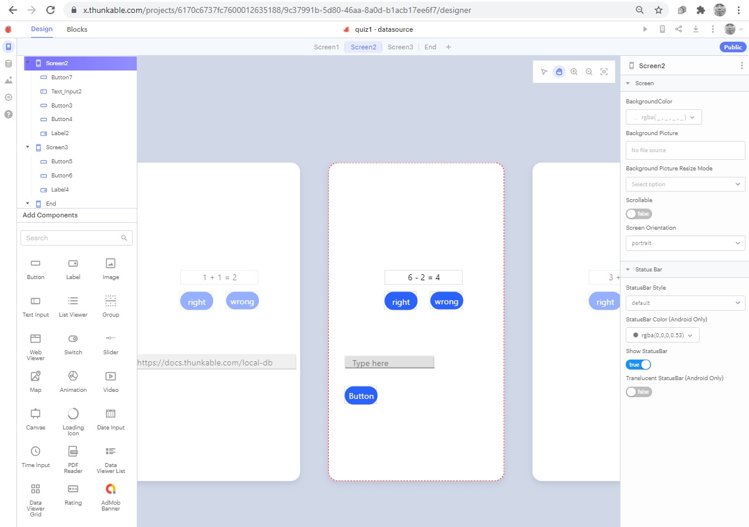Open the Data sources sidebar icon

(8, 63)
